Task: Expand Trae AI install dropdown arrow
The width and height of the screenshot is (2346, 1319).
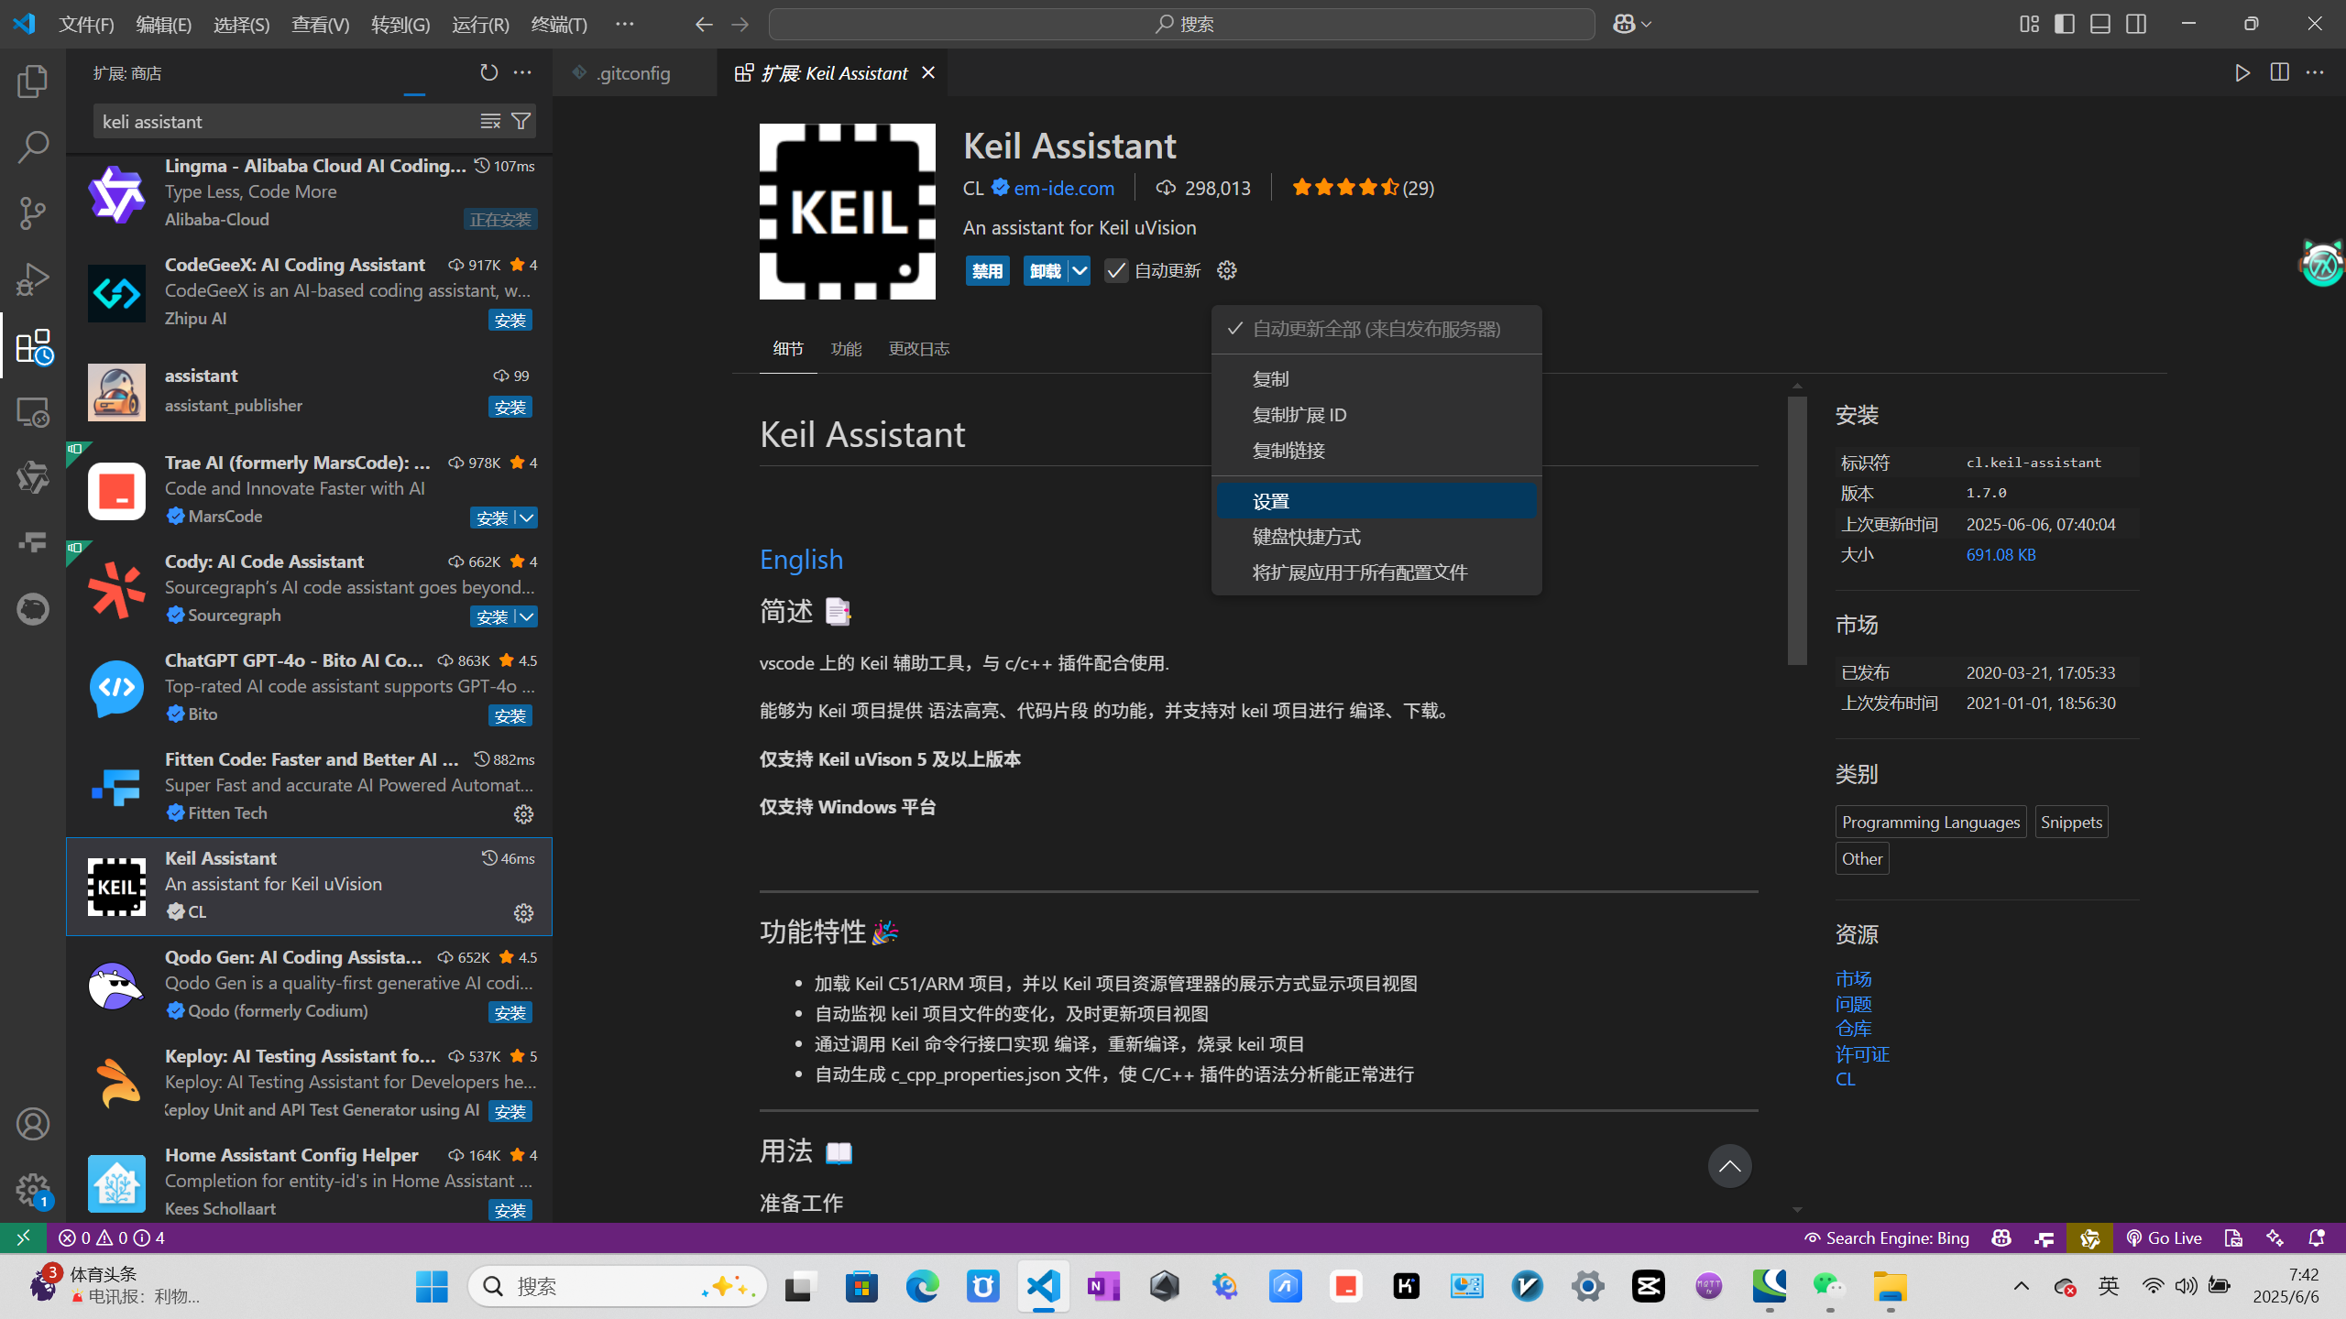Action: click(527, 518)
